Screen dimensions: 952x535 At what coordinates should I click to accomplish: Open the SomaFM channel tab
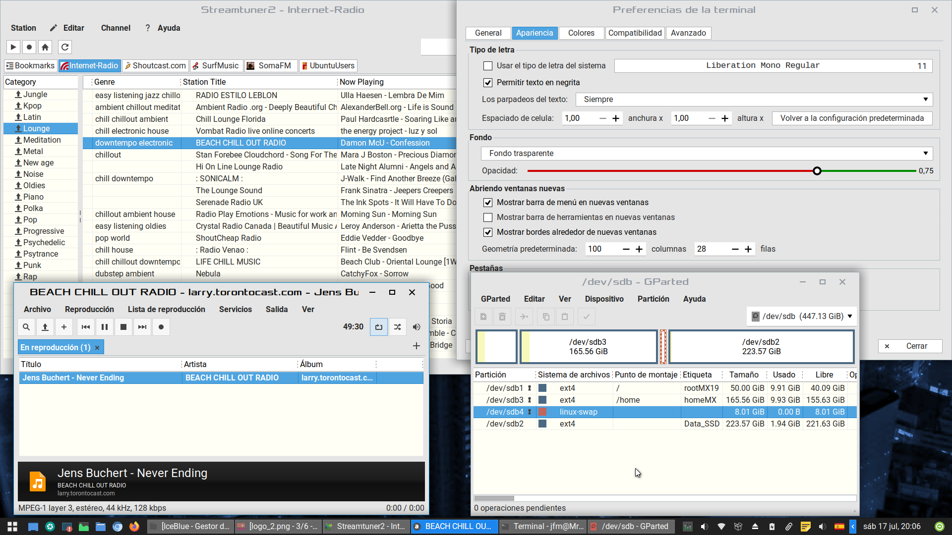[270, 66]
